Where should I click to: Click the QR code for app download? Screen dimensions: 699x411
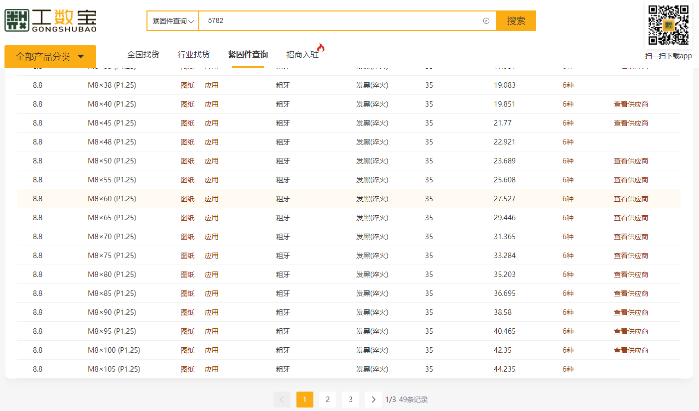click(668, 25)
